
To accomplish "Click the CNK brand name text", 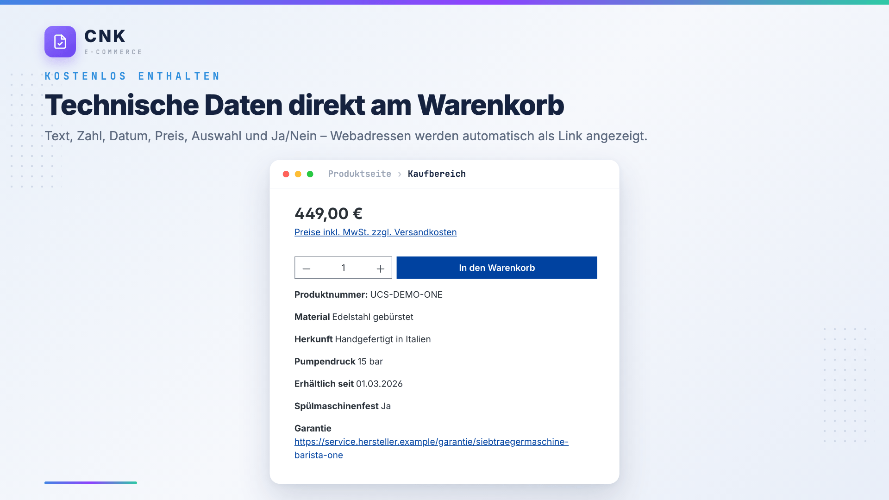I will click(x=105, y=36).
